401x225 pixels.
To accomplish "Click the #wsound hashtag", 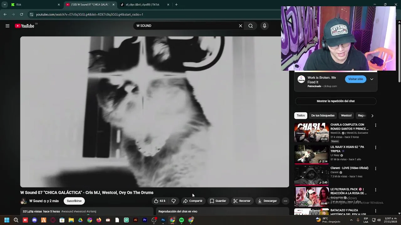I will pos(67,212).
